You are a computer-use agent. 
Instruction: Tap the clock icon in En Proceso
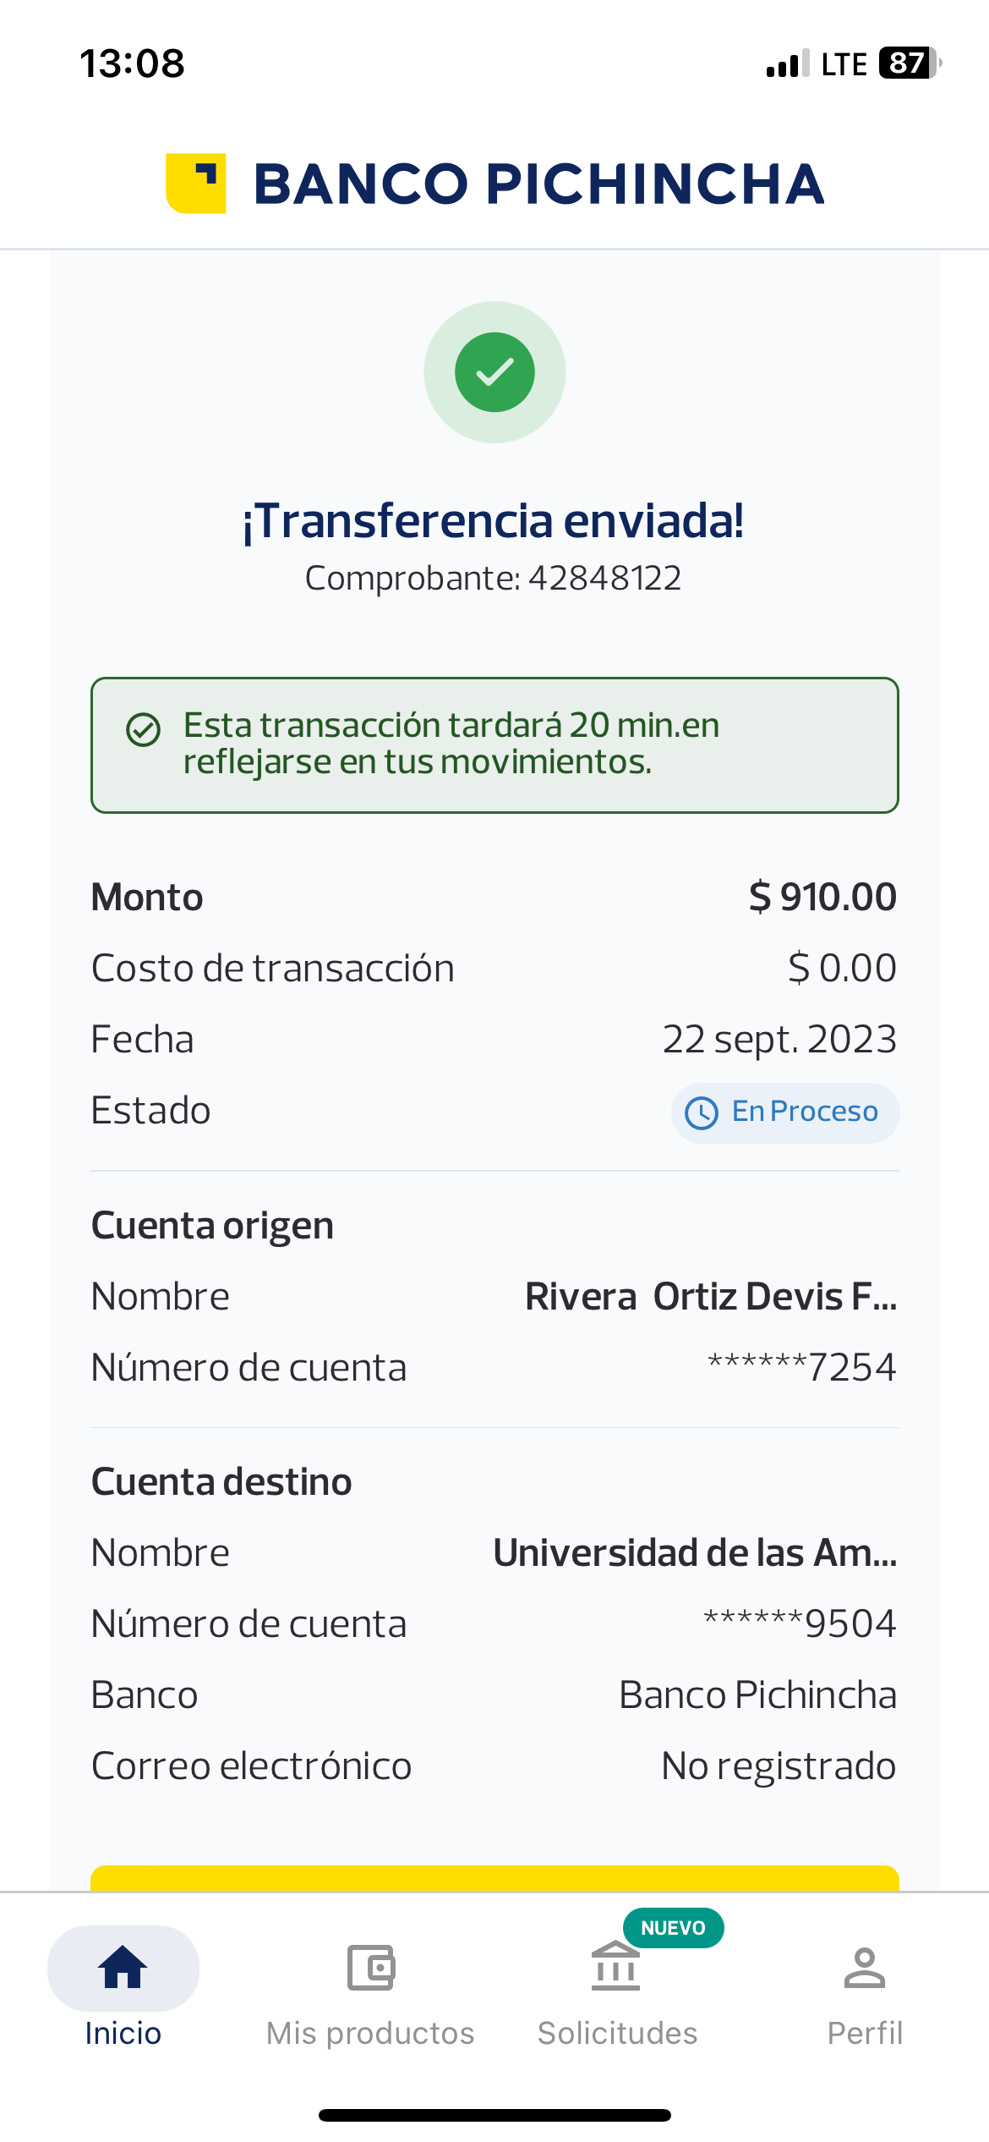pyautogui.click(x=702, y=1112)
